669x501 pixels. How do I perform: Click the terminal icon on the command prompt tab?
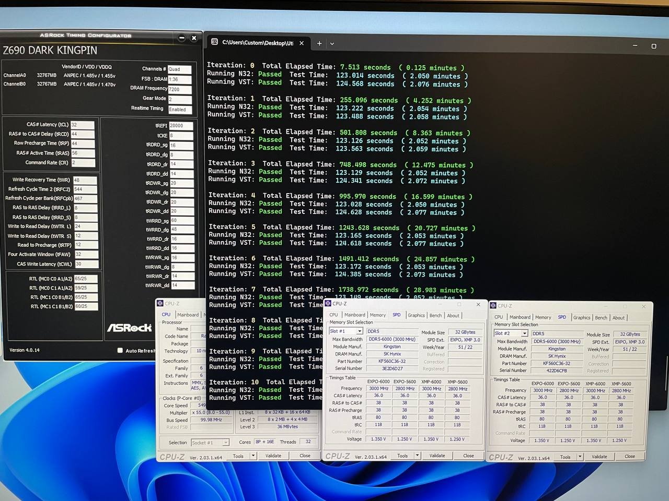pos(215,42)
